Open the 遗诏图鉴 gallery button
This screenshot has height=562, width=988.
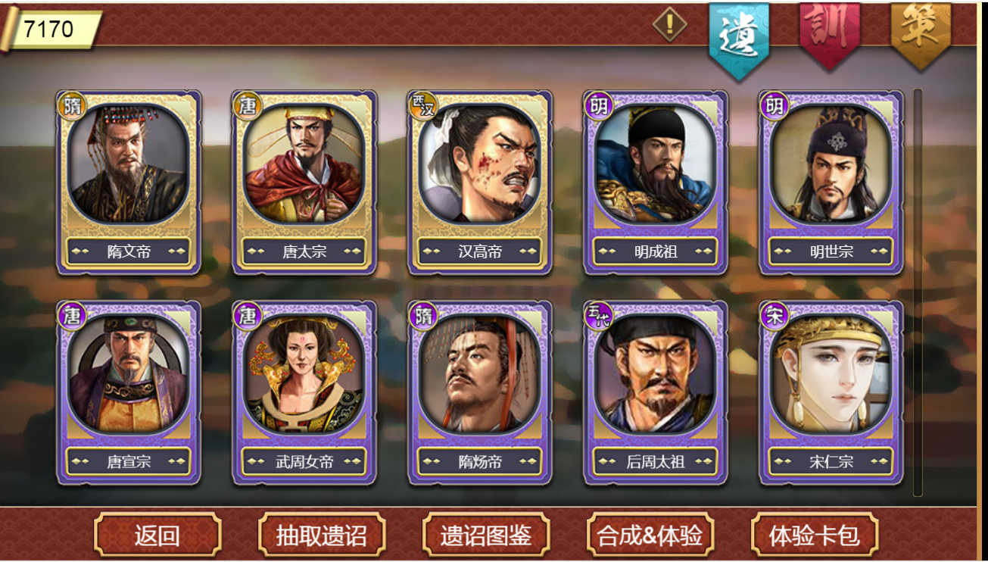[x=486, y=535]
